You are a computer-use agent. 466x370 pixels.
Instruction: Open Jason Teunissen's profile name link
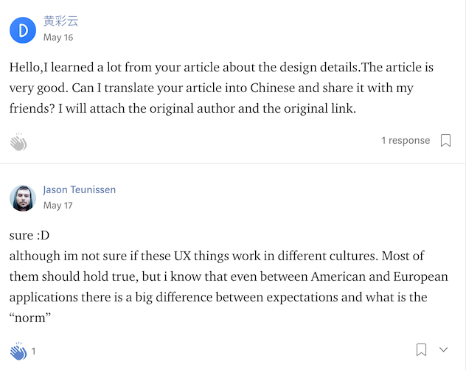79,189
